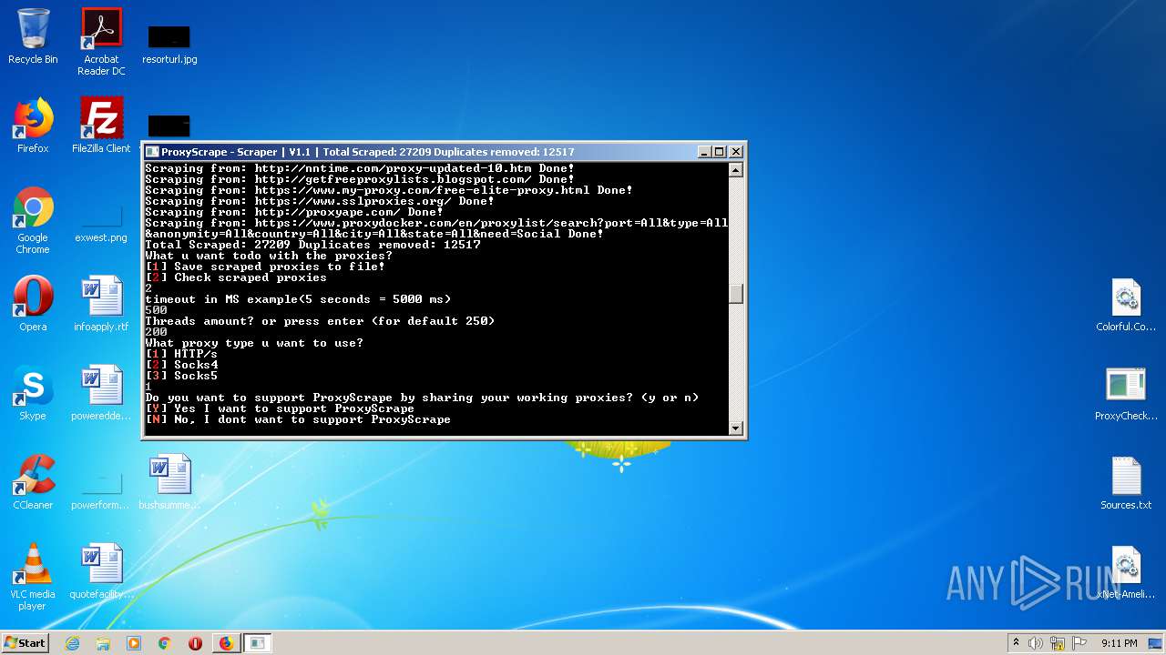This screenshot has height=655, width=1166.
Task: Open the Colorful.Co... desktop file
Action: tap(1126, 306)
